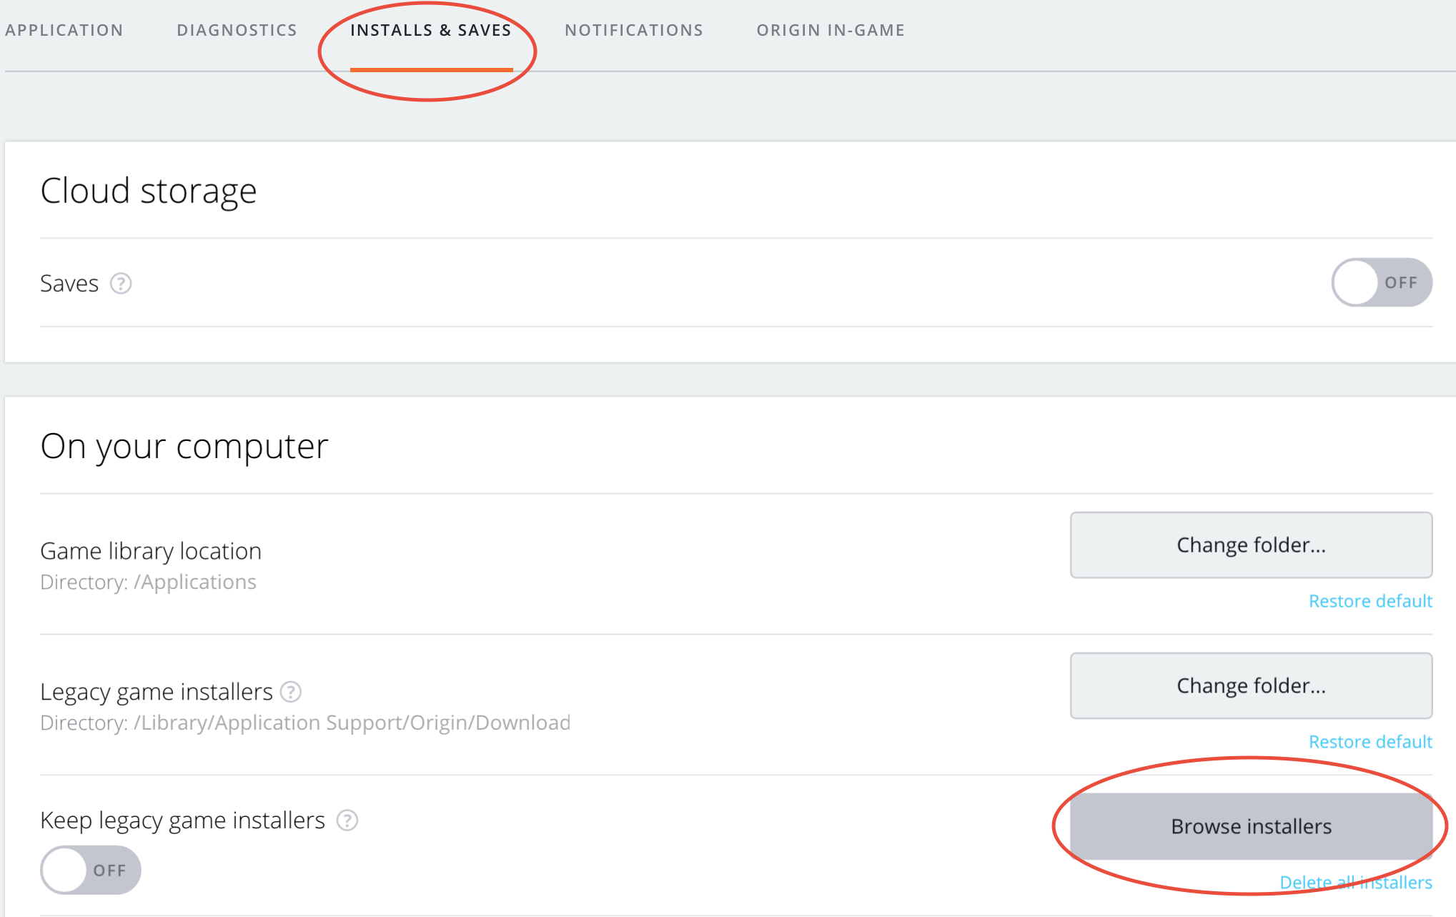Open the Origin In-Game tab
This screenshot has width=1456, height=917.
tap(831, 30)
